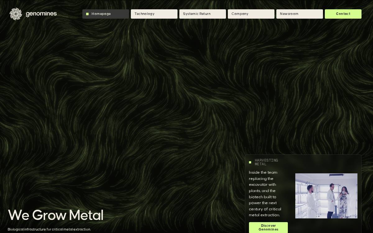Image resolution: width=373 pixels, height=233 pixels.
Task: Click the 'HARVESTING METAL' card label
Action: 266,162
